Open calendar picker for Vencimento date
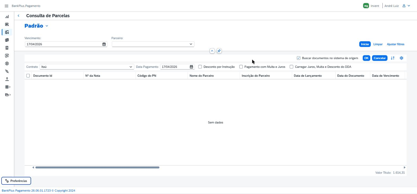 (104, 44)
